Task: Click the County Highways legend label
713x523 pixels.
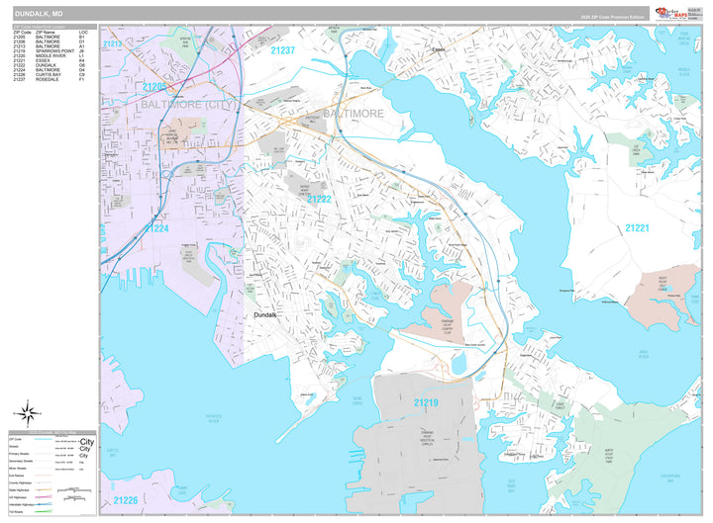Action: click(20, 482)
